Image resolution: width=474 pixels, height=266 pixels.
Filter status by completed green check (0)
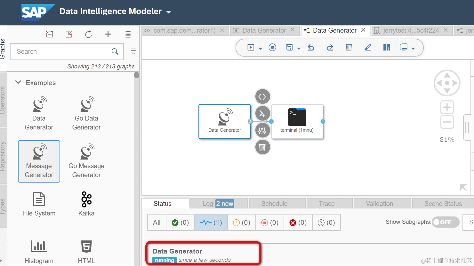[180, 223]
